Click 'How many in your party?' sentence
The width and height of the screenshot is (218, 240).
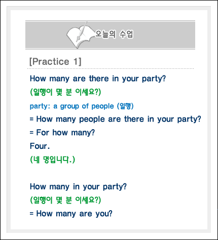point(78,187)
